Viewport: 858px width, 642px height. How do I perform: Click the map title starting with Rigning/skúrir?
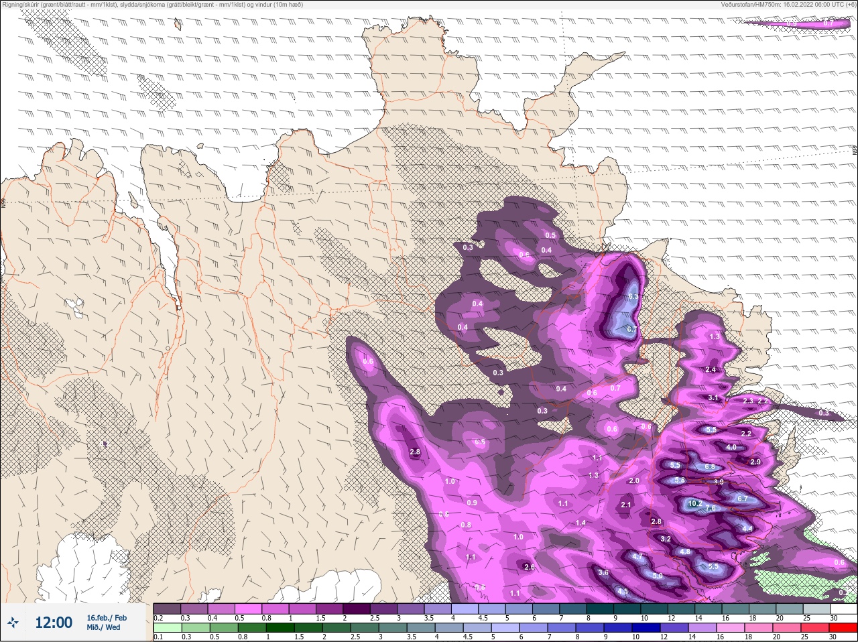coord(152,4)
